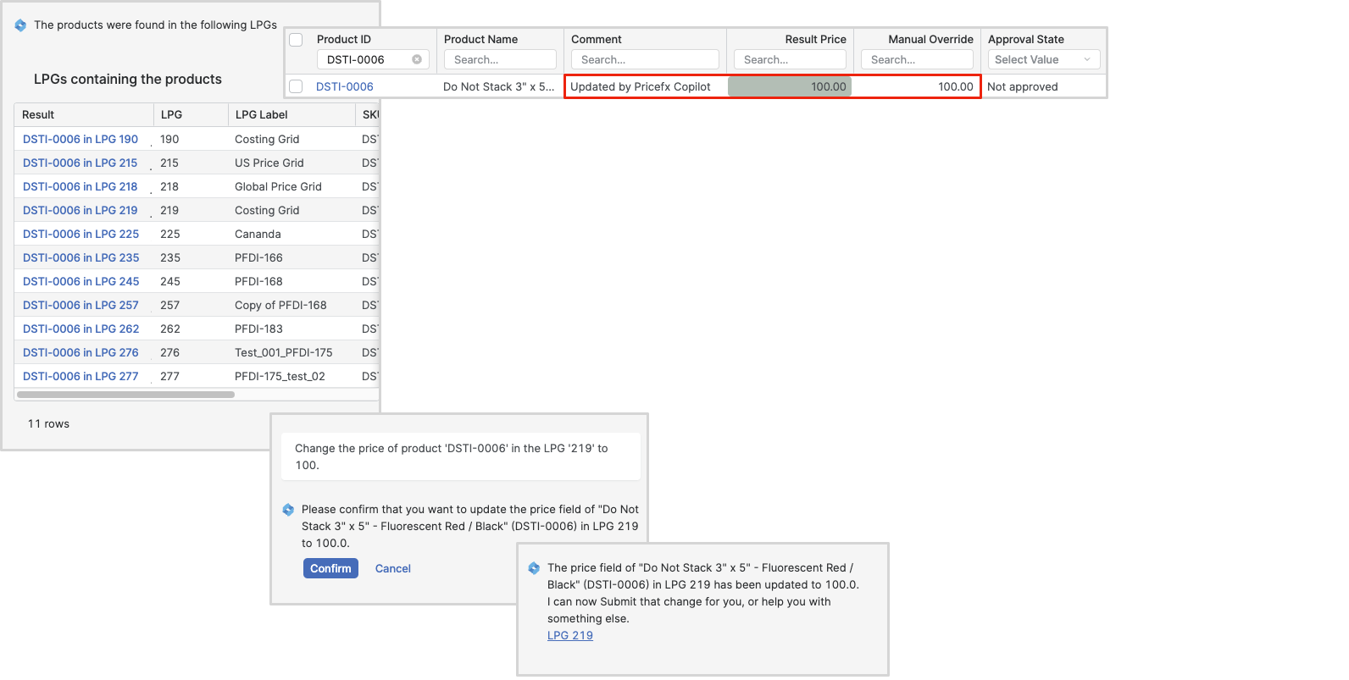Open DSTI-0006 in LPG 218 result
Screen dimensions: 1349x680
pos(80,186)
